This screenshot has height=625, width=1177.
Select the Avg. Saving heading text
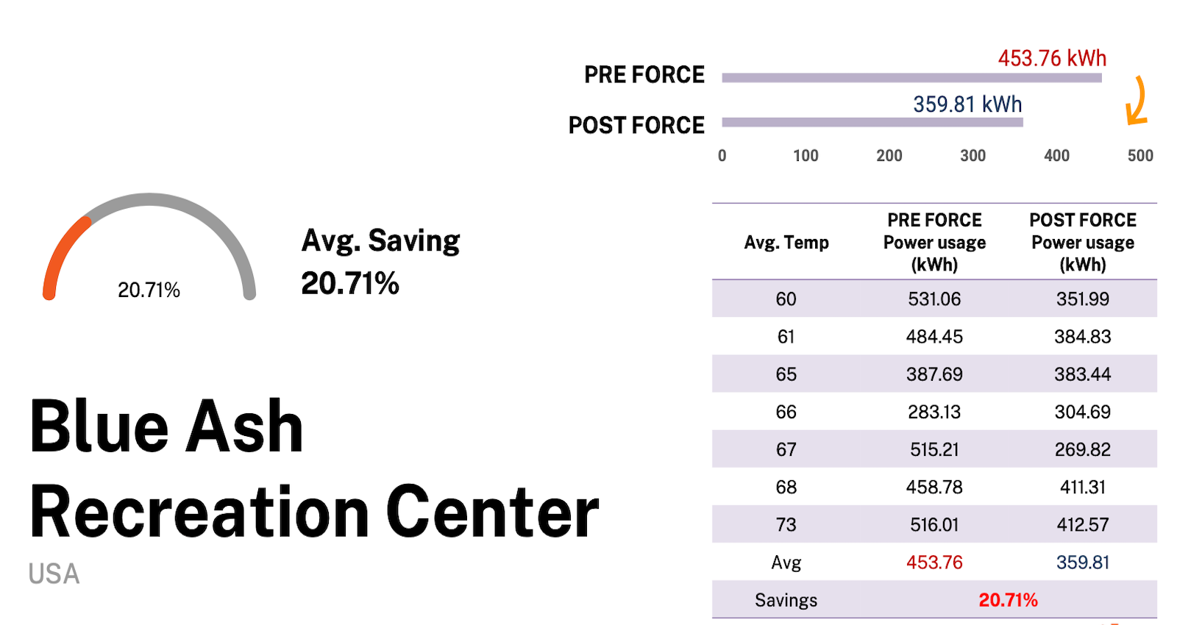[380, 240]
